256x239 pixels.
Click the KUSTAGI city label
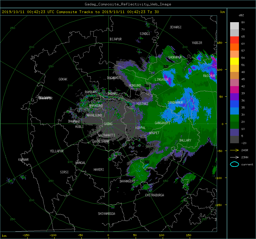point(143,104)
